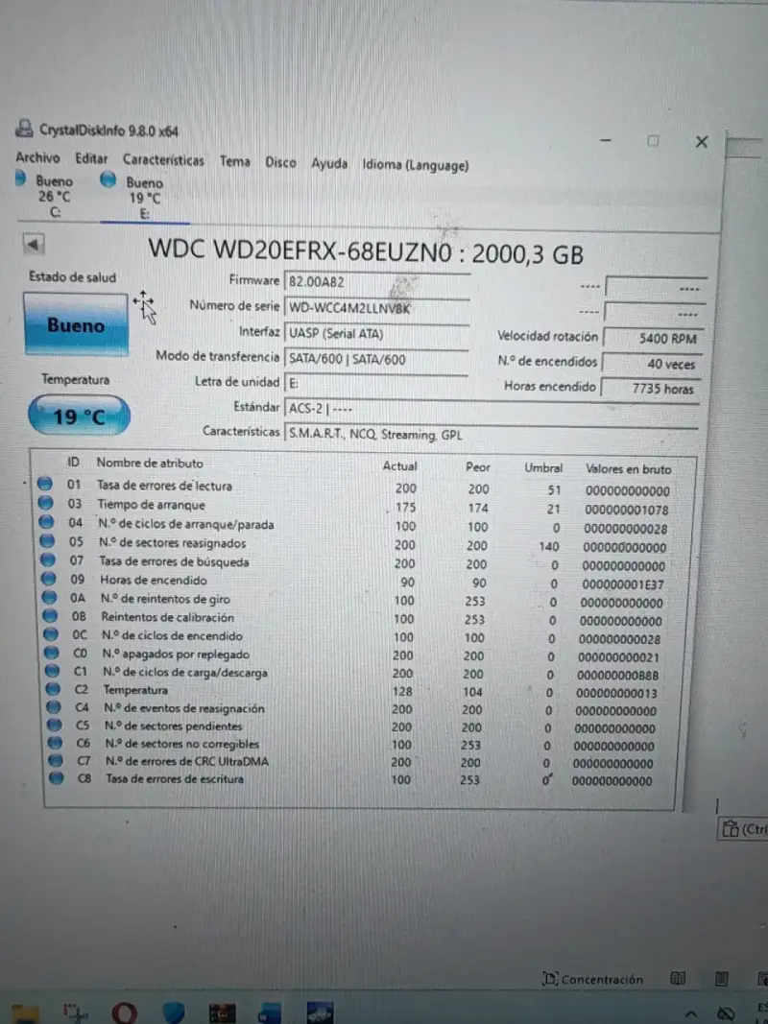Click status icon for sectores reasignados
768x1024 pixels.
point(48,540)
